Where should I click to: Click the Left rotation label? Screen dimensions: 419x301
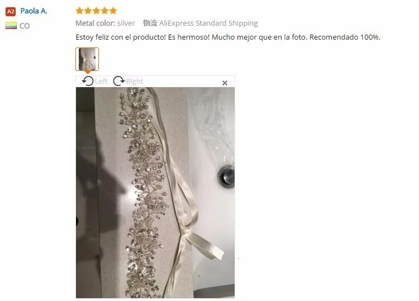click(101, 81)
